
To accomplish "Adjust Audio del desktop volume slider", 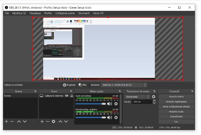I will 91,104.
